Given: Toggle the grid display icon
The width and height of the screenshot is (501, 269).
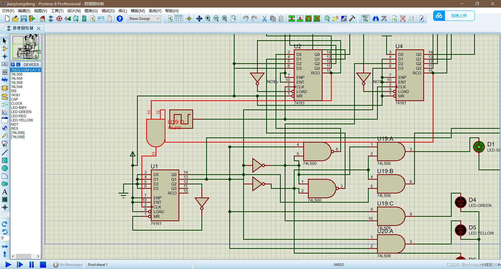Looking at the screenshot, I should pyautogui.click(x=178, y=19).
